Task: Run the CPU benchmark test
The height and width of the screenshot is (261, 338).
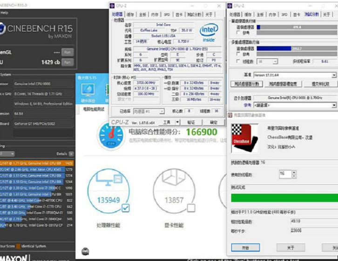Action: 67,62
